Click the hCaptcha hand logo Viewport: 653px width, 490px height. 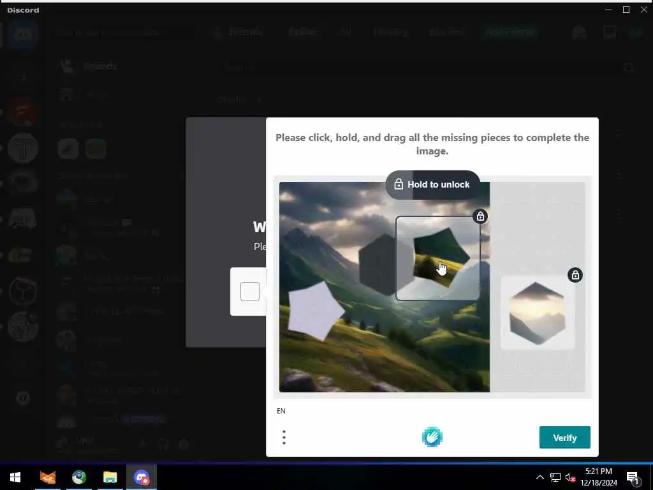432,437
